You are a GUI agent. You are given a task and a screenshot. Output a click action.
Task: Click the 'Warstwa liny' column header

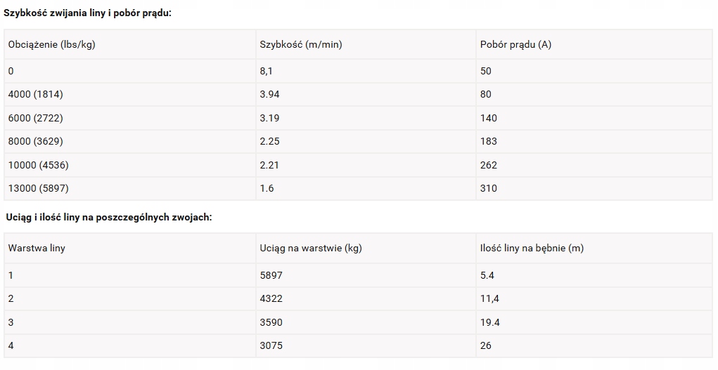point(37,248)
